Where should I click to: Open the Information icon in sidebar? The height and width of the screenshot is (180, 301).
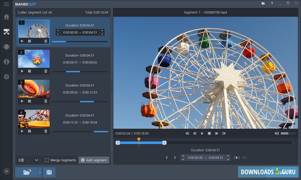[7, 62]
